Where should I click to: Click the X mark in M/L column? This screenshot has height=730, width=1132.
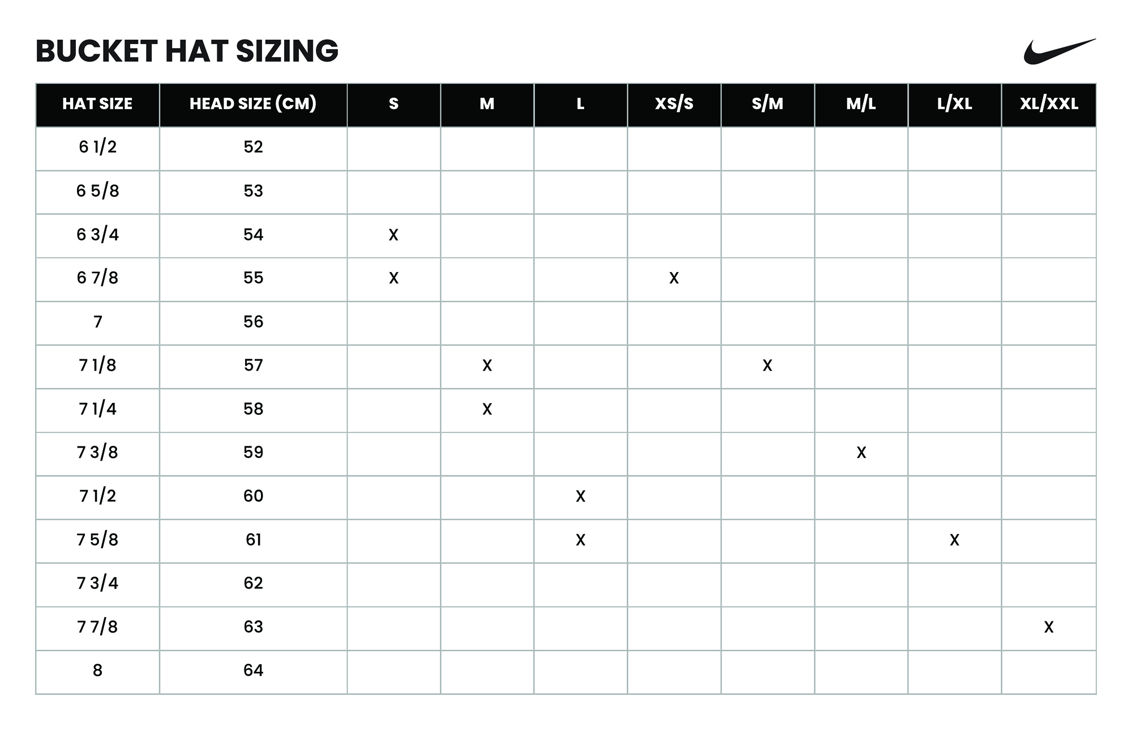pyautogui.click(x=861, y=453)
